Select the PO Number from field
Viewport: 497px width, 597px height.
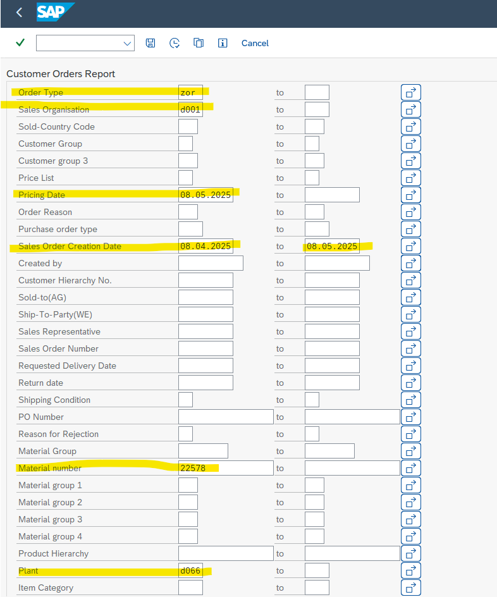pos(226,417)
